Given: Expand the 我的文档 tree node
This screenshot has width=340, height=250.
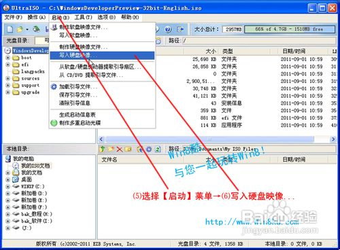Looking at the screenshot, I should 7,173.
